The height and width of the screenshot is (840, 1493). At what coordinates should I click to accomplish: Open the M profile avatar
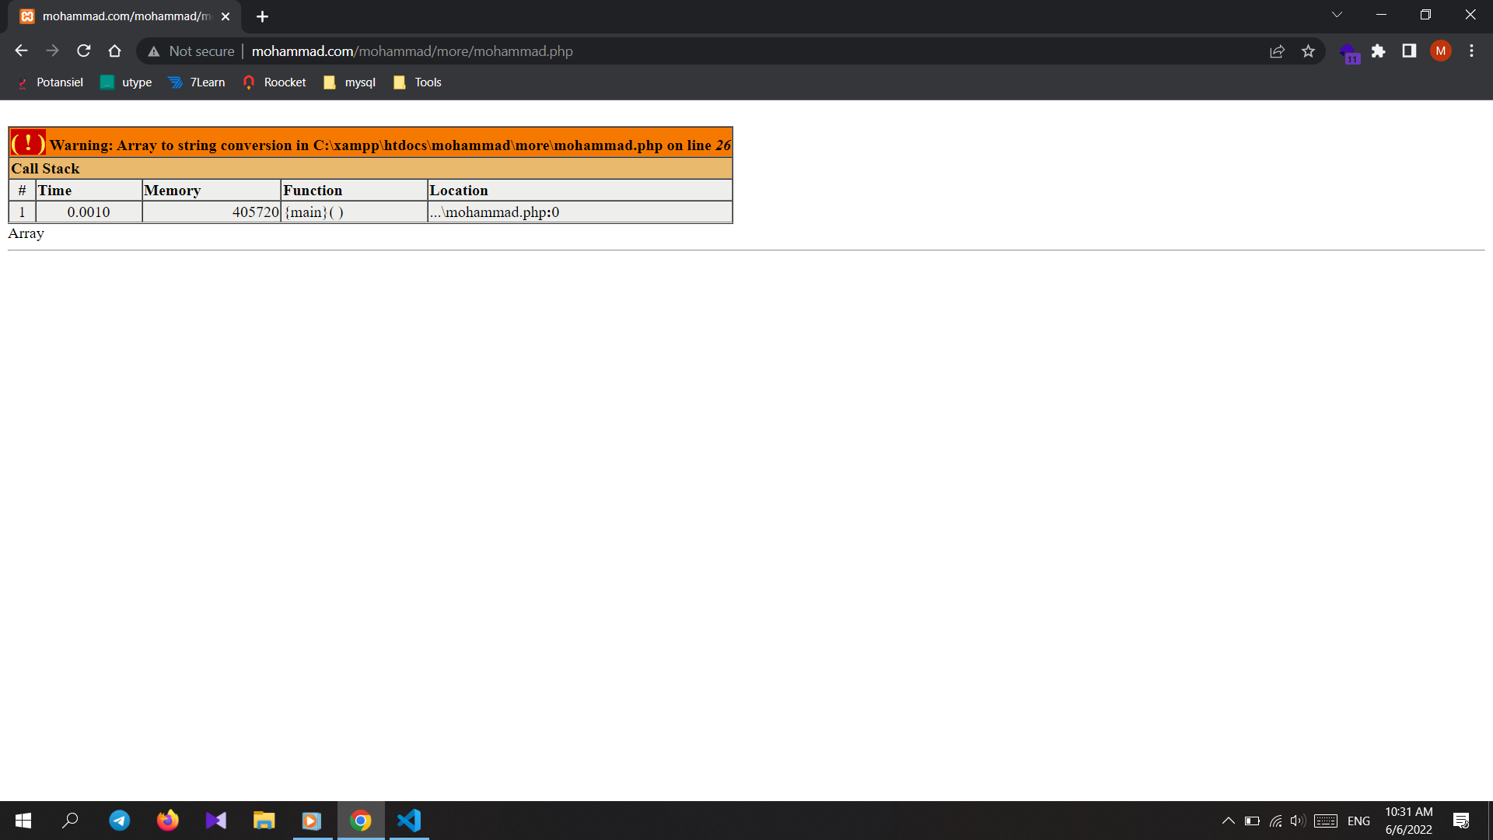coord(1441,51)
